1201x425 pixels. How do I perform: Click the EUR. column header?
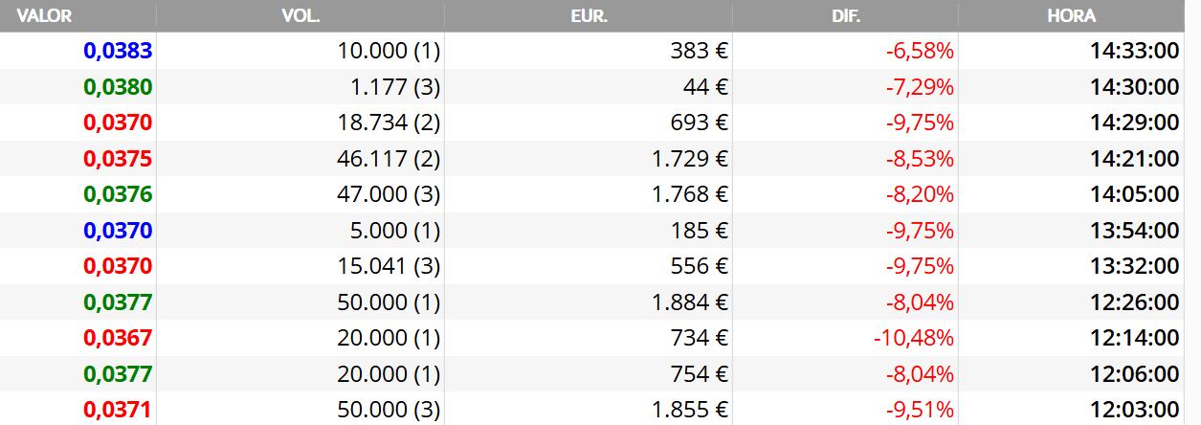(x=589, y=16)
